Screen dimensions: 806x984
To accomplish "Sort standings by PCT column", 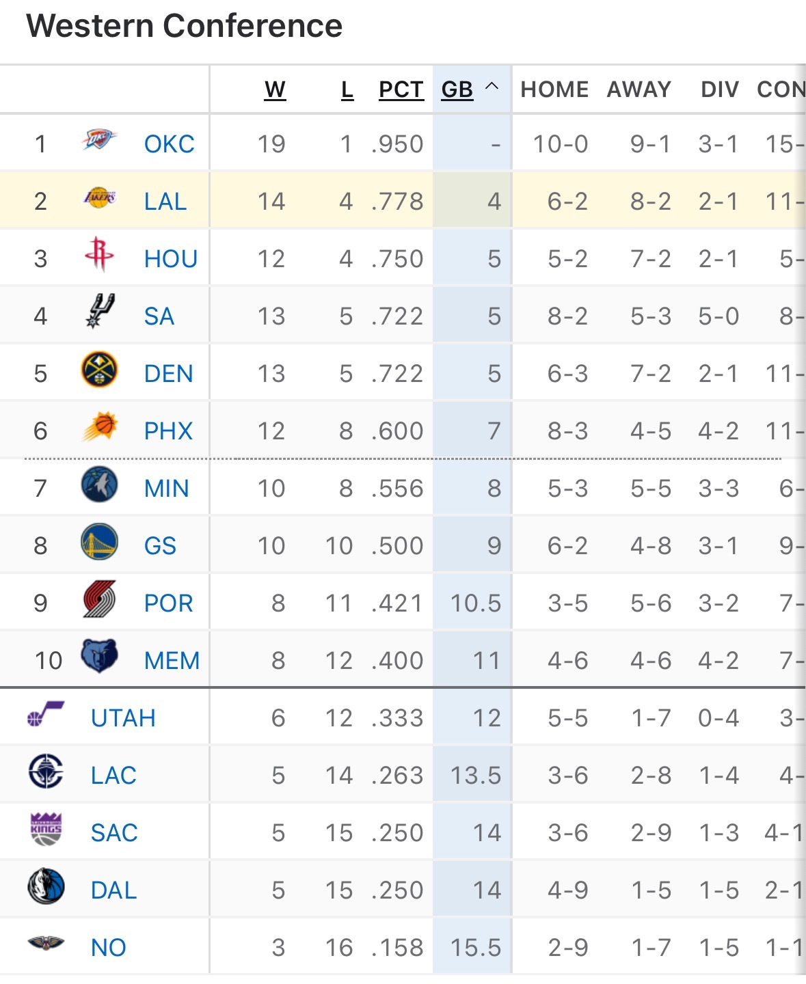I will (401, 90).
